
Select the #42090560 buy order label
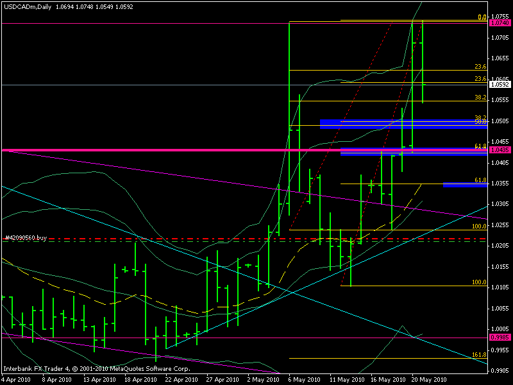point(26,237)
